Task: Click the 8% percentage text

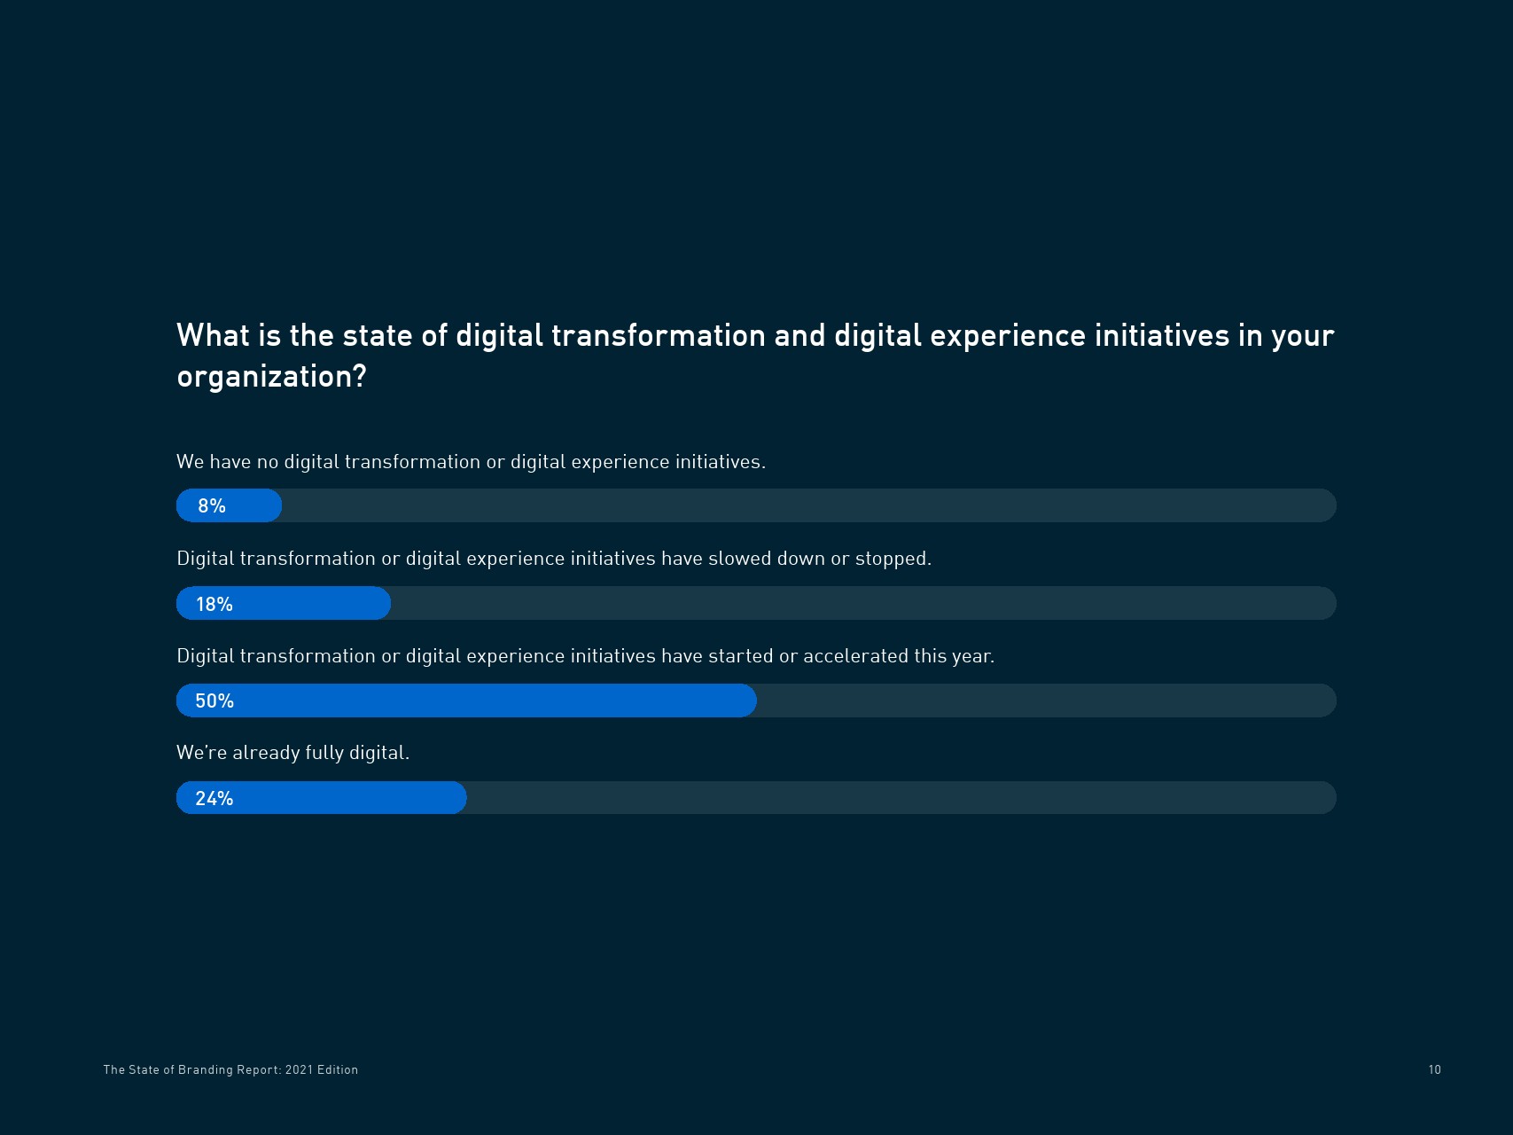Action: pyautogui.click(x=212, y=506)
